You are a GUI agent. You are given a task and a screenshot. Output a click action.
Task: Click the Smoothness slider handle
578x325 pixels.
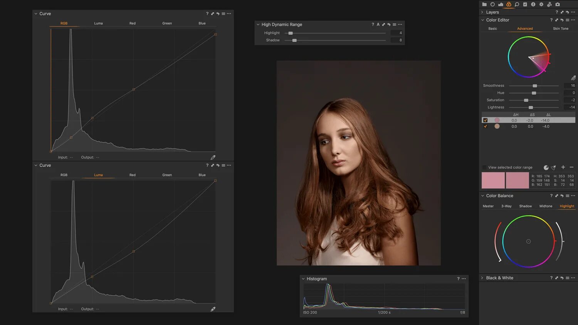coord(535,86)
